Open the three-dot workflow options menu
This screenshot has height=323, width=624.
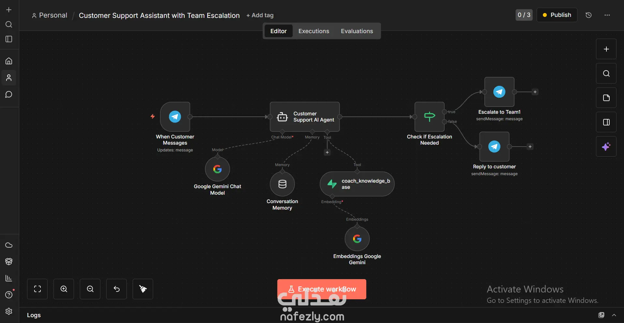[607, 15]
